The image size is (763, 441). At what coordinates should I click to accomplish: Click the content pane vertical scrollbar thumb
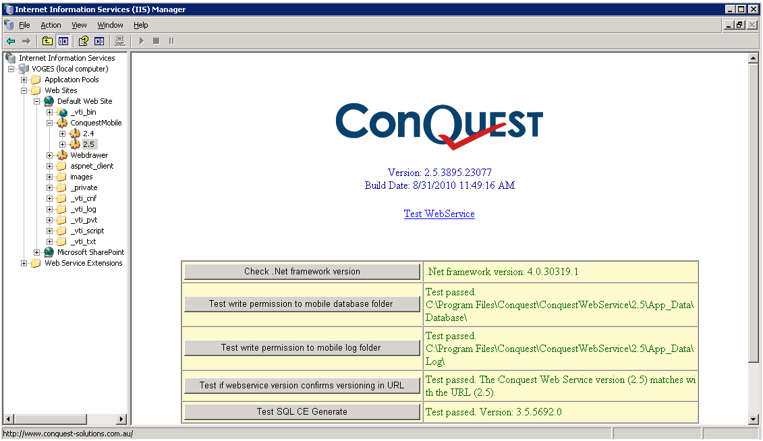pyautogui.click(x=754, y=214)
